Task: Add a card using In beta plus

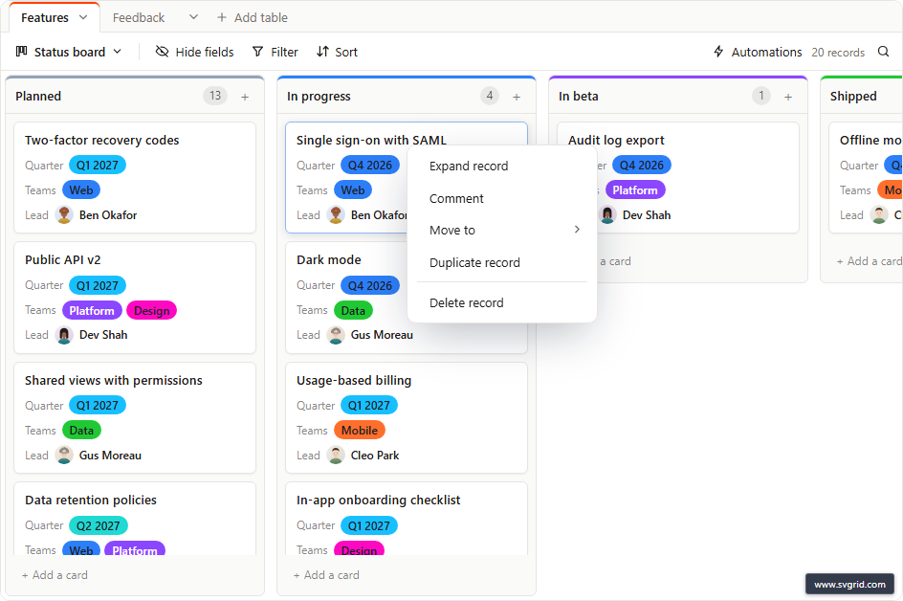Action: coord(788,97)
